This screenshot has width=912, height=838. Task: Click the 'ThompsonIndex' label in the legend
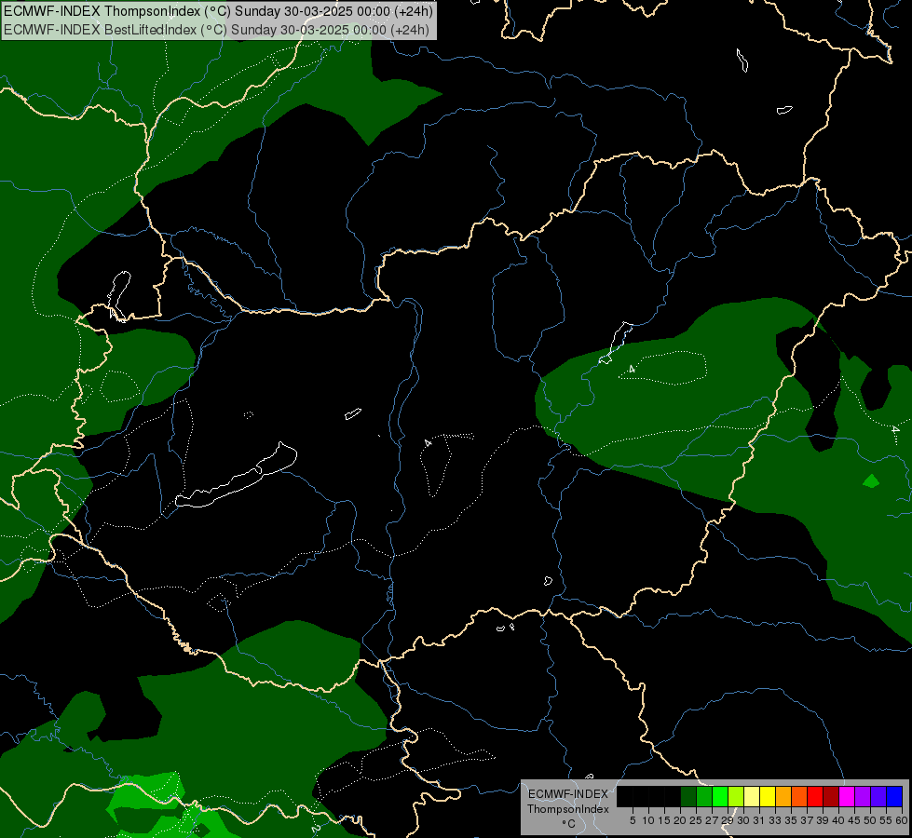568,809
